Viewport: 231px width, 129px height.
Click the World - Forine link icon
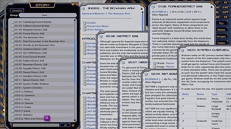point(155,63)
